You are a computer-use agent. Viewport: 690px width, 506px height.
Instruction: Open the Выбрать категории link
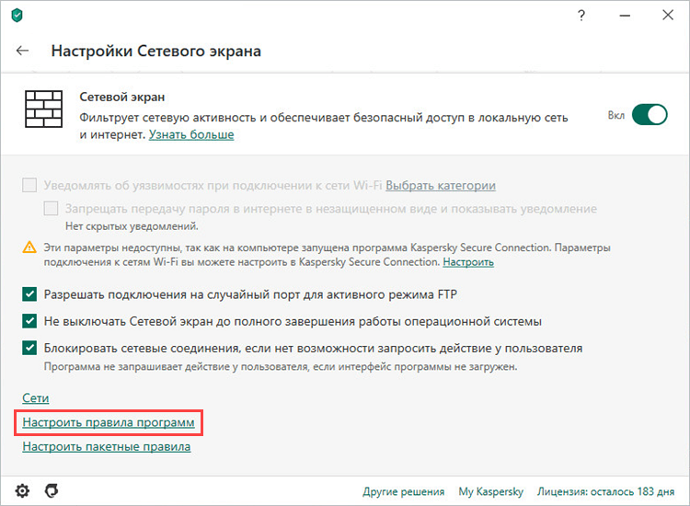(441, 186)
